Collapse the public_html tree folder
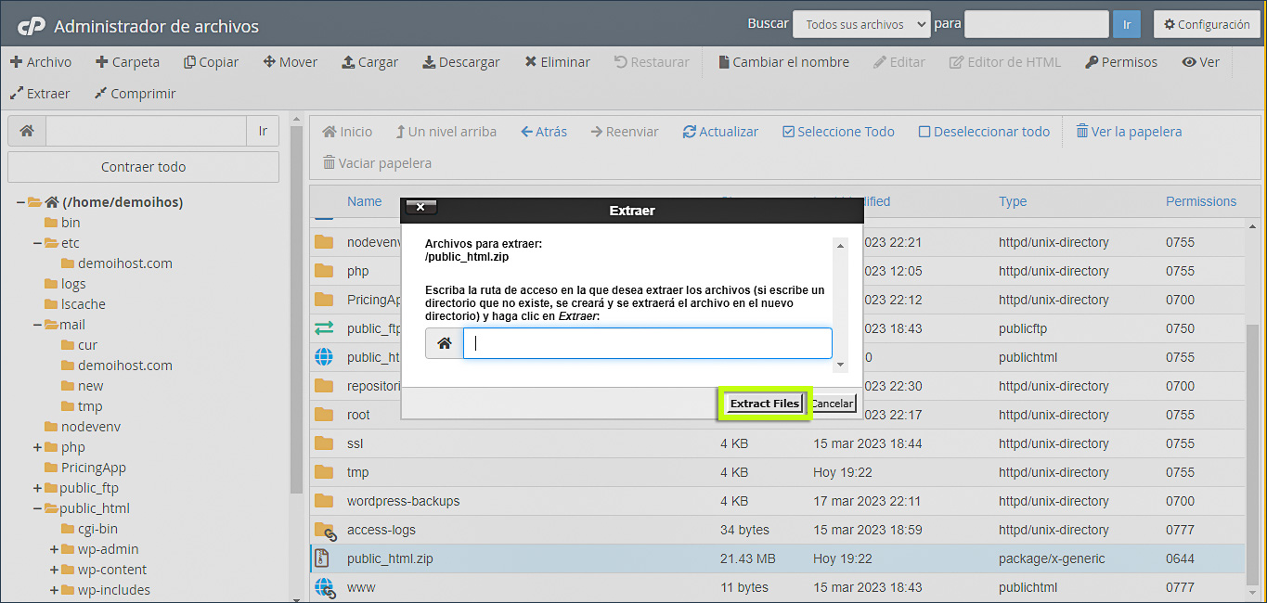The width and height of the screenshot is (1267, 603). click(x=37, y=508)
